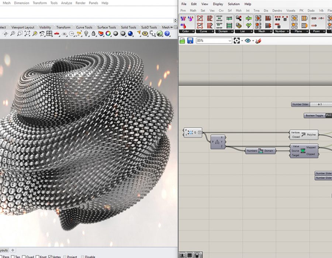Click the Undo View Change icon
This screenshot has height=258, width=332.
tap(42, 34)
